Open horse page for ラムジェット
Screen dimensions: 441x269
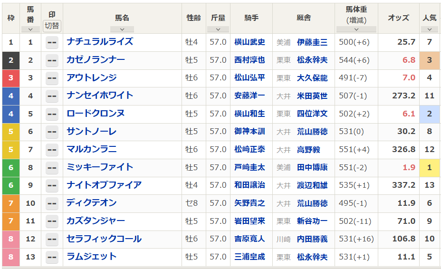click(92, 257)
